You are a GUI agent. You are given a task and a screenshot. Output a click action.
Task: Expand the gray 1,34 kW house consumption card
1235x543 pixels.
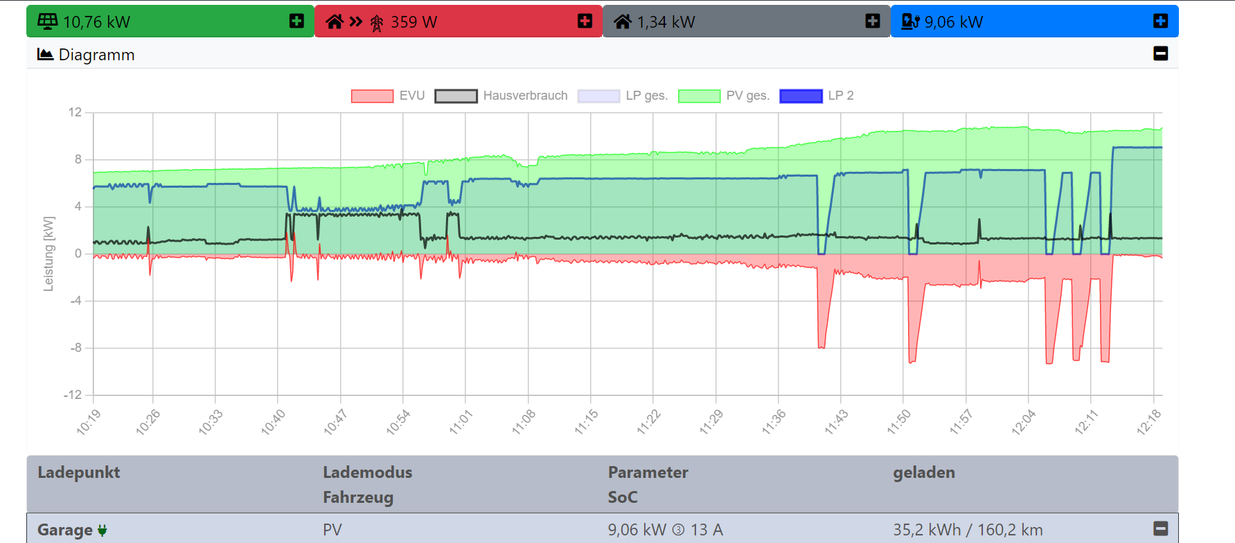(x=873, y=21)
